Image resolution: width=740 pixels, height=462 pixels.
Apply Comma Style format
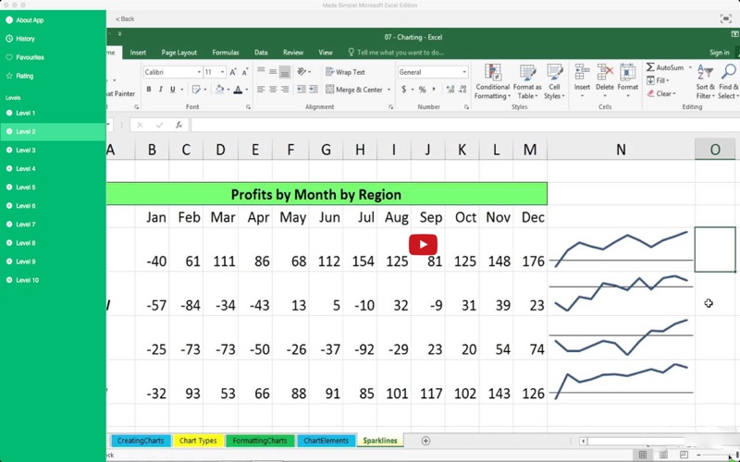[x=434, y=89]
